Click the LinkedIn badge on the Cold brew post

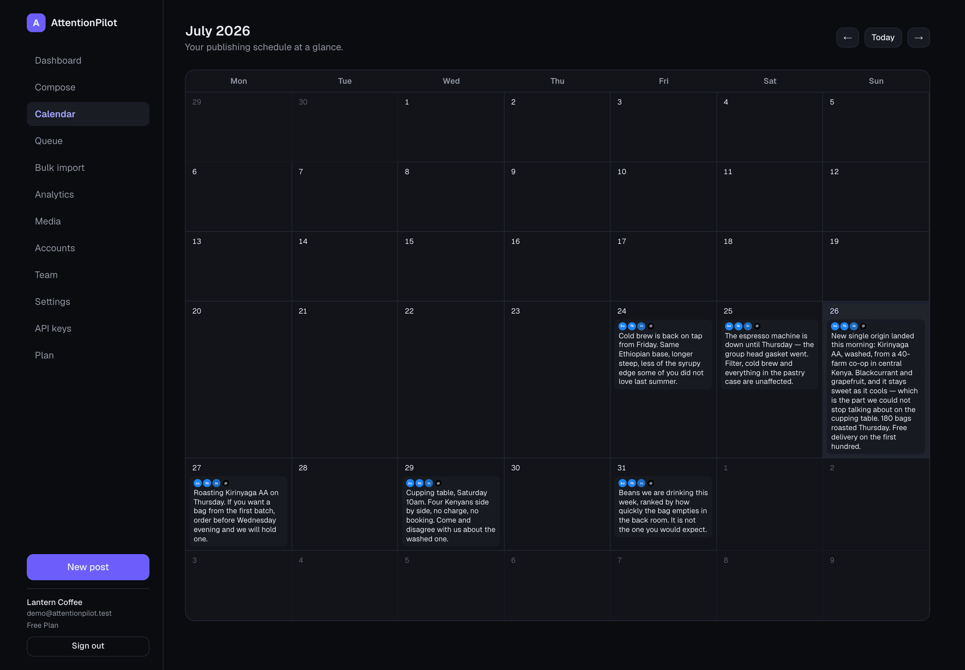pos(641,326)
